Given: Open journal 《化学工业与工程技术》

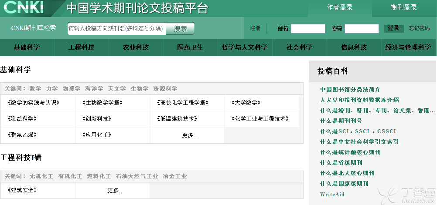Looking at the screenshot, I should pyautogui.click(x=260, y=119).
